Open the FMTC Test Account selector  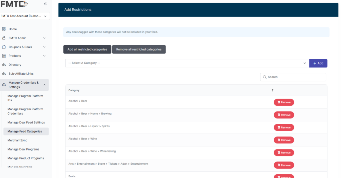coord(25,16)
